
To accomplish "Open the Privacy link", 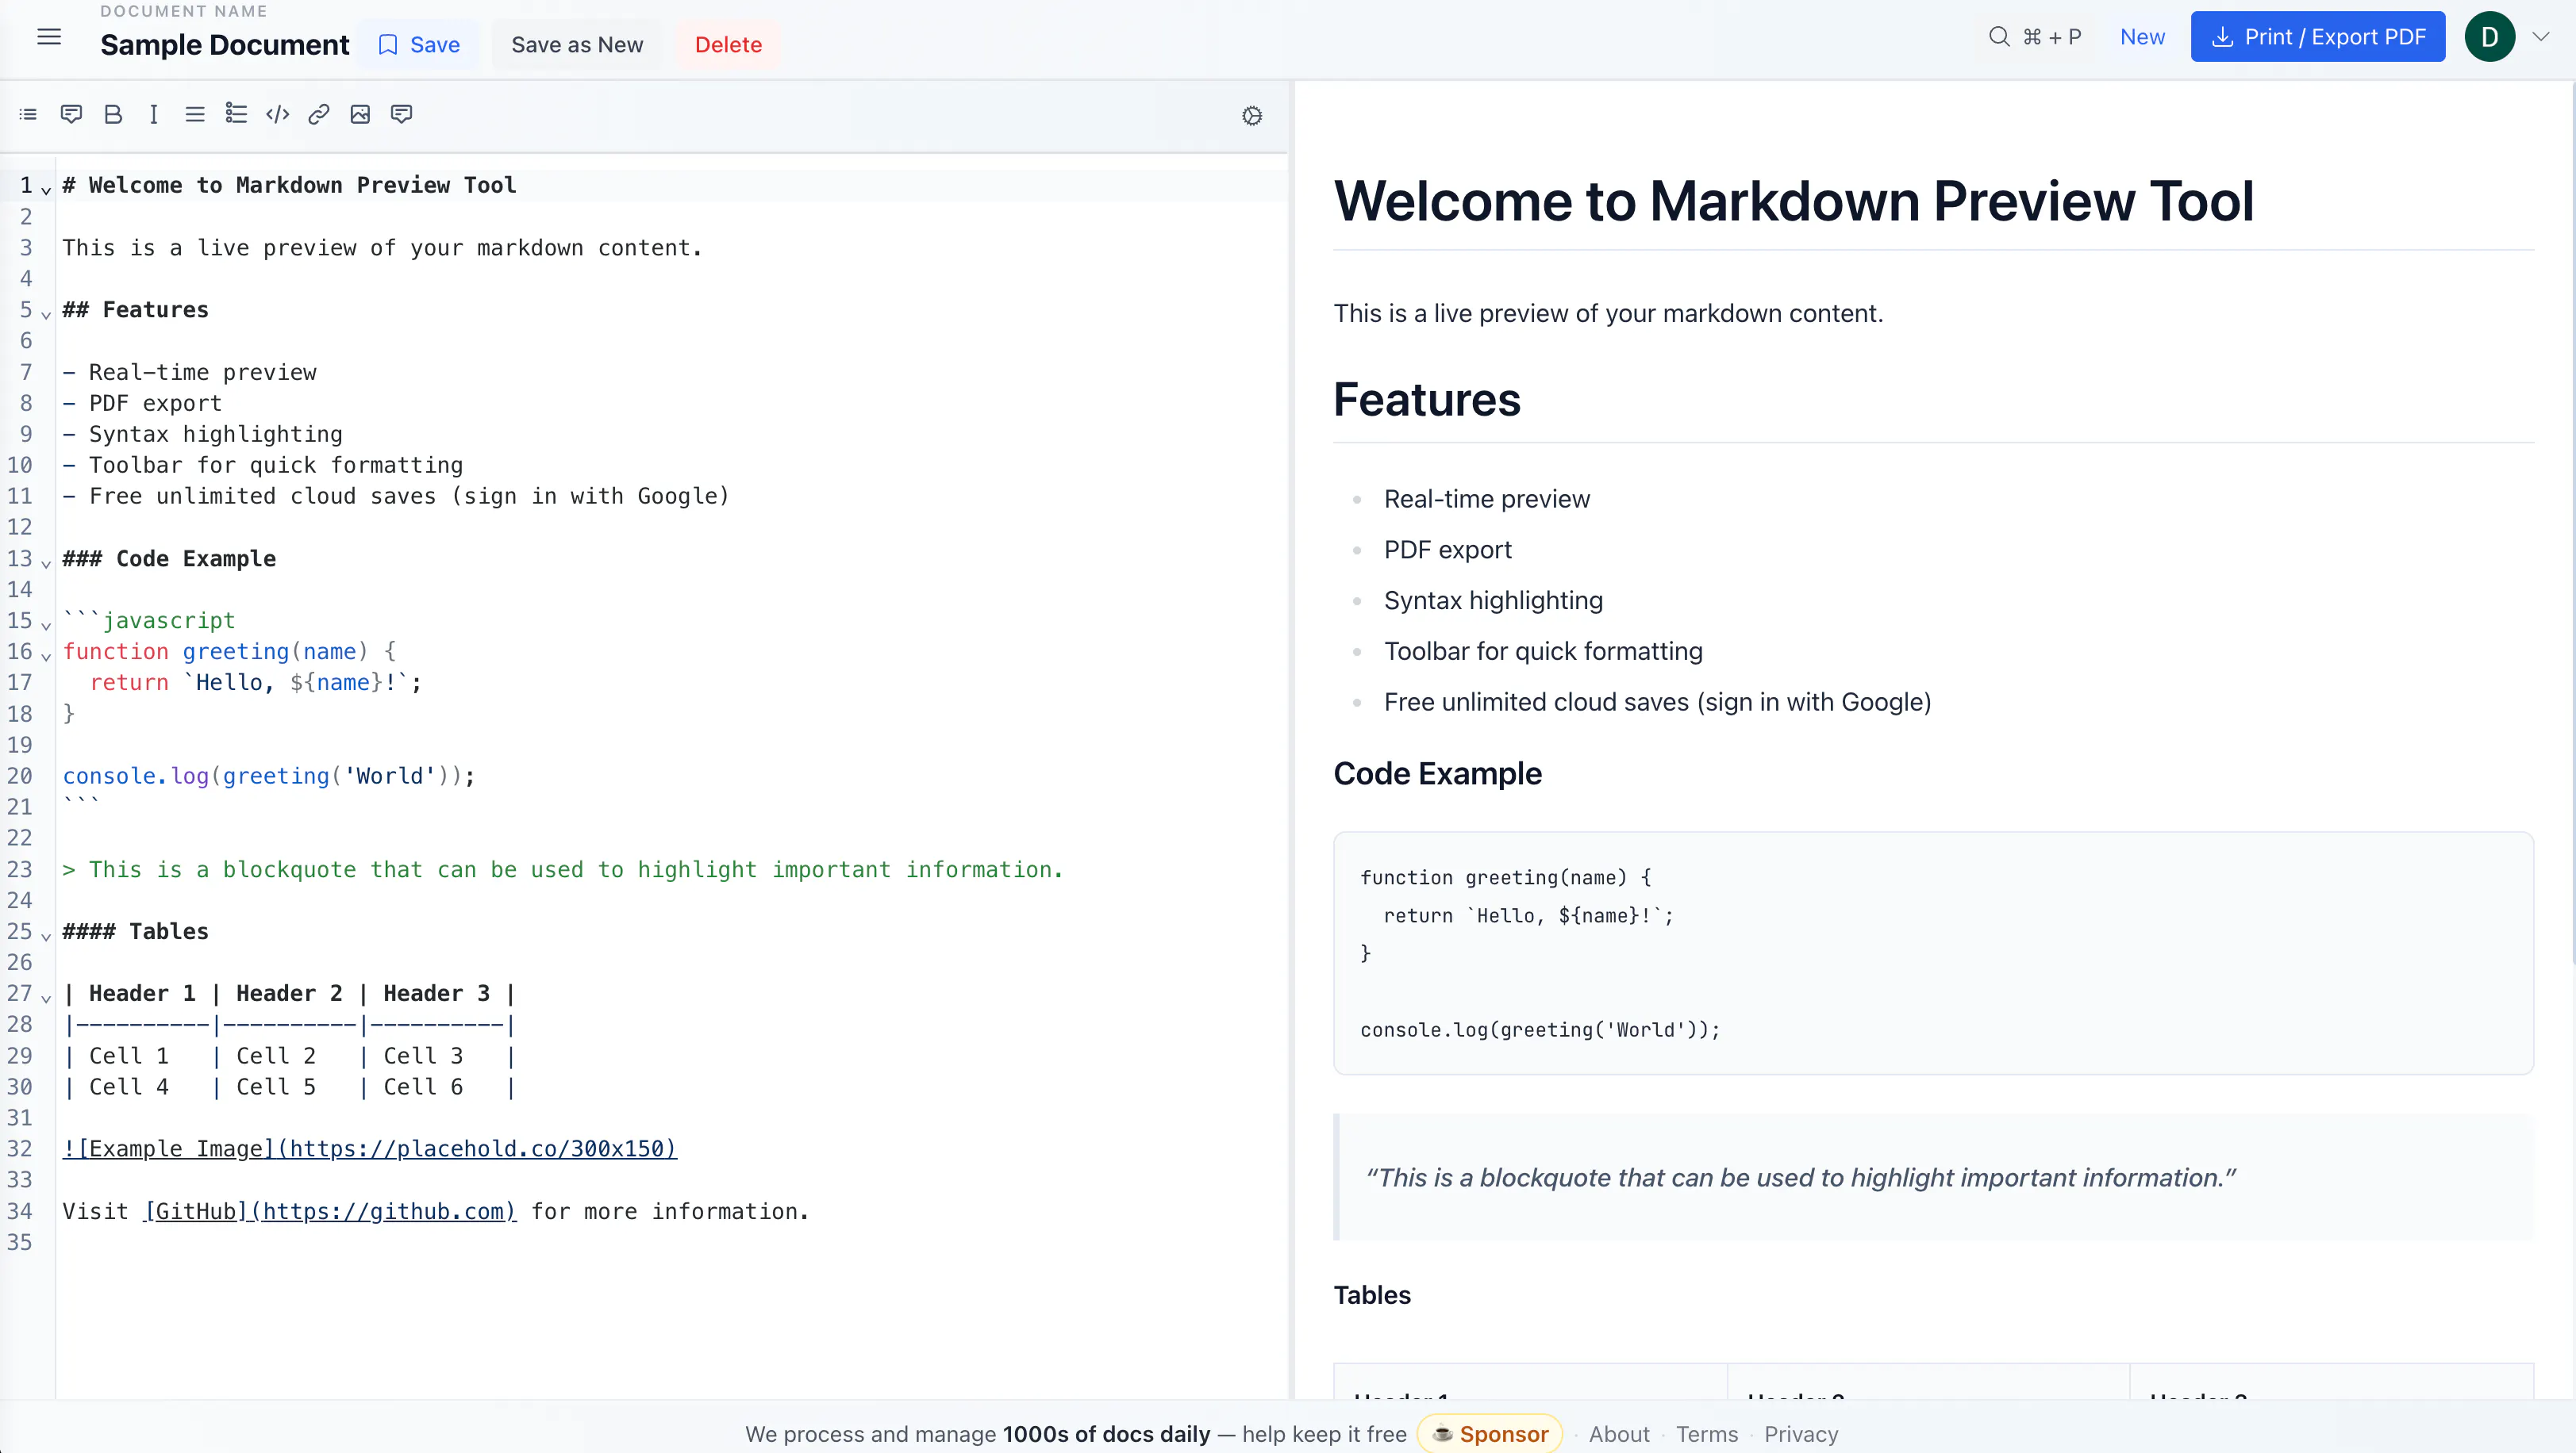I will click(1801, 1434).
